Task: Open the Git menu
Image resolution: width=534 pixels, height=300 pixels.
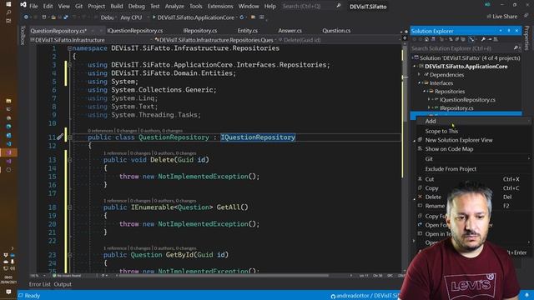Action: coord(78,6)
